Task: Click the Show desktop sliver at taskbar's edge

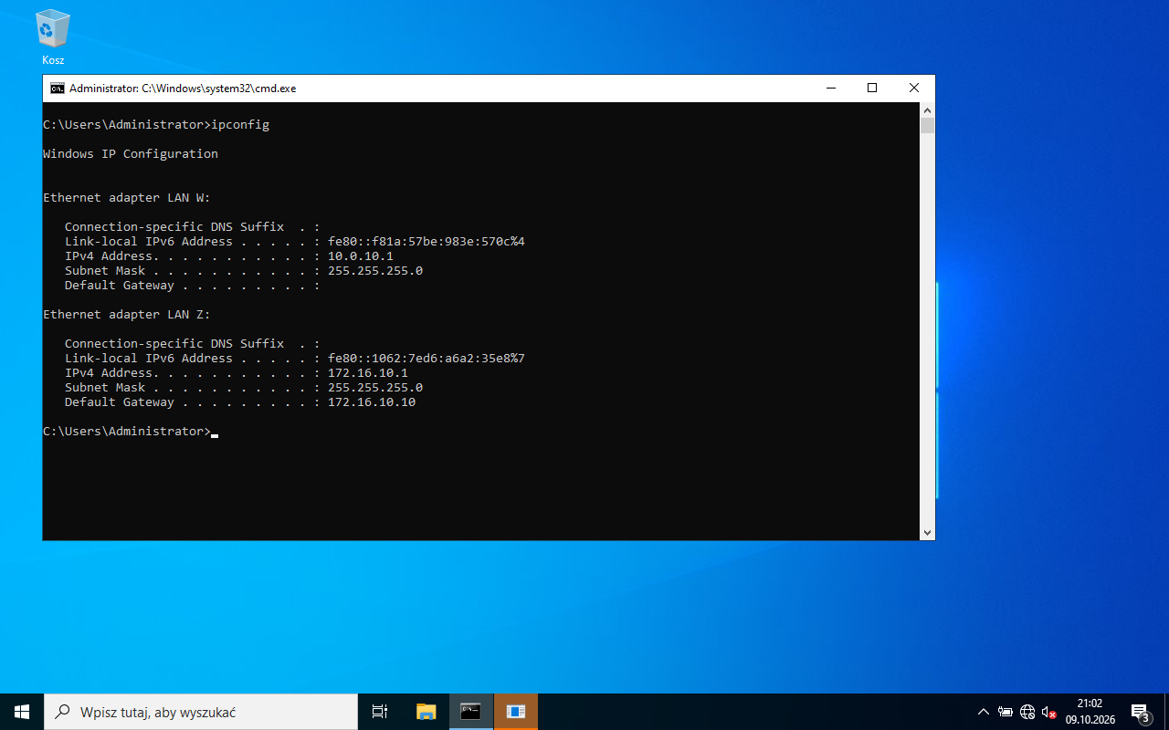Action: pyautogui.click(x=1166, y=712)
